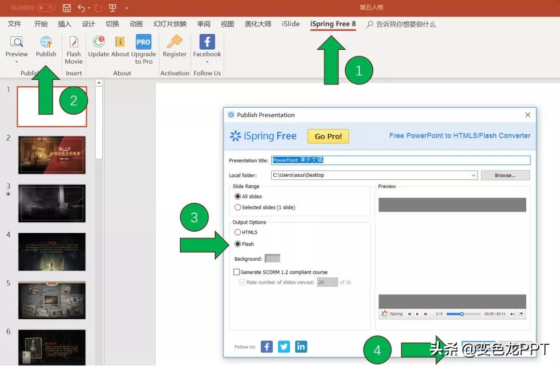Click the Browse... button

pos(505,175)
